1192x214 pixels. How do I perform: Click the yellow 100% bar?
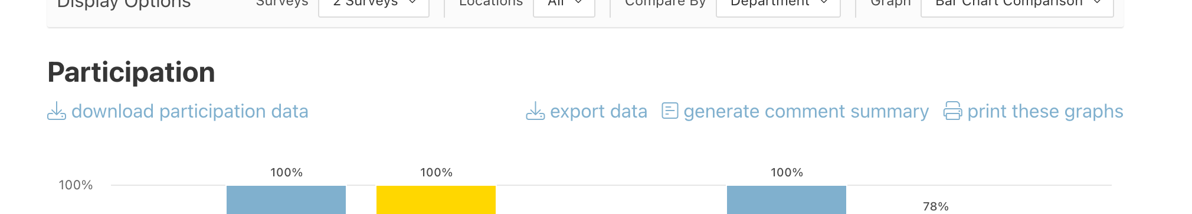coord(436,200)
